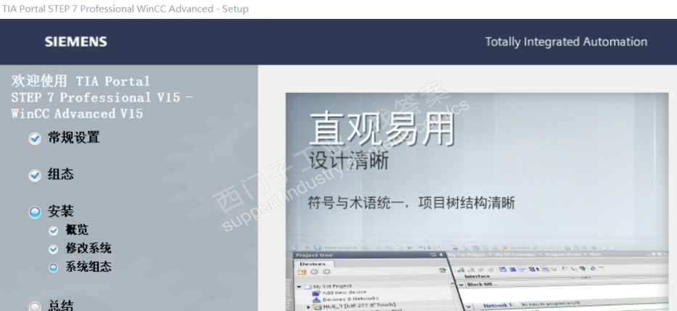This screenshot has height=311, width=677.
Task: Select the blue dot beside 系统组态
Action: click(53, 268)
